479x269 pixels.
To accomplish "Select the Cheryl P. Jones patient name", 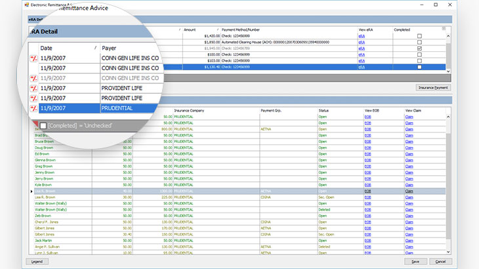I will (x=47, y=222).
